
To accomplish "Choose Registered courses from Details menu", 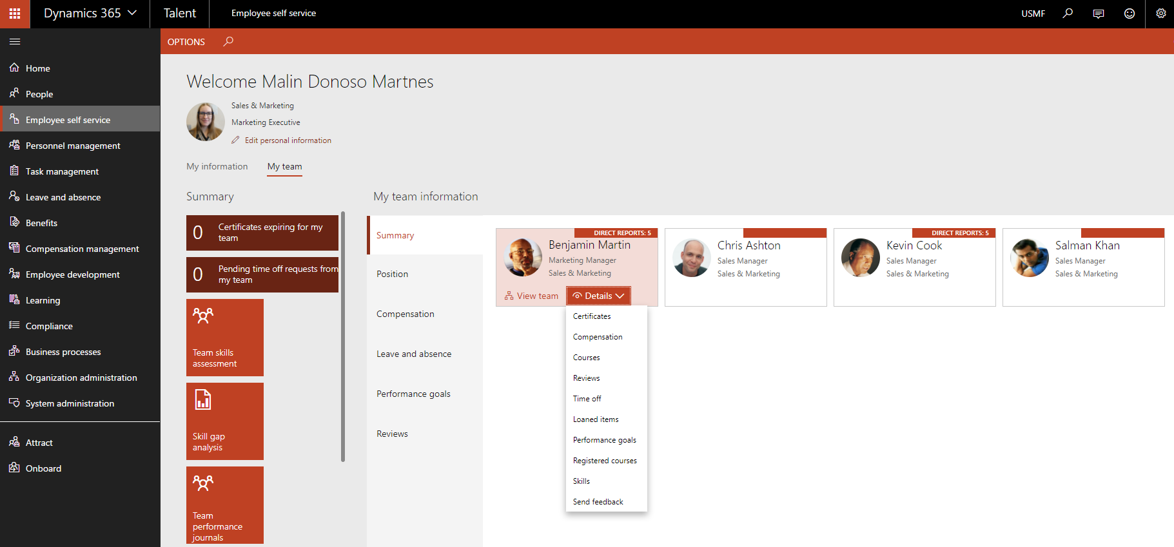I will [606, 461].
